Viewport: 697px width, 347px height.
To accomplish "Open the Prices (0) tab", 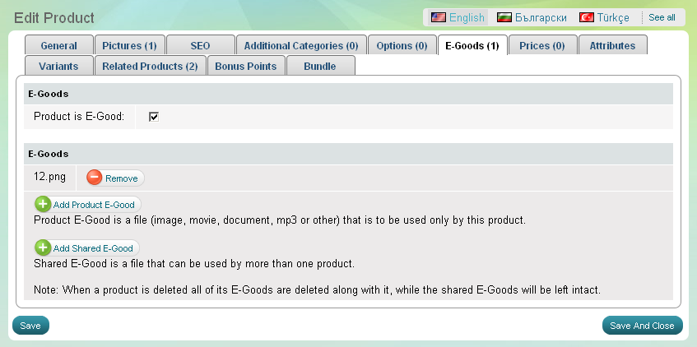I will pos(541,46).
